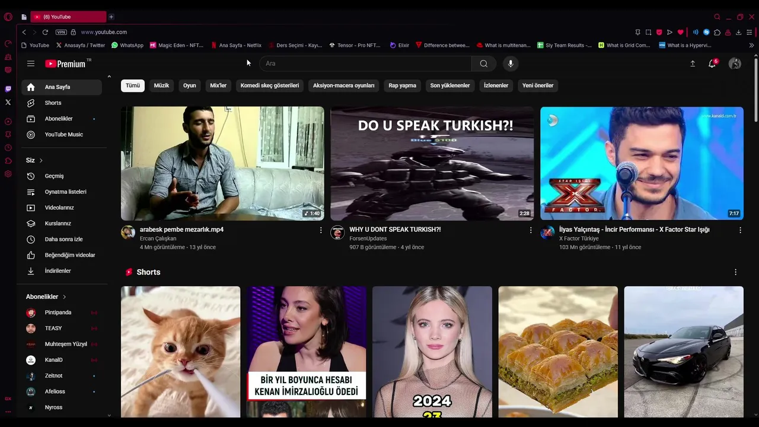Open Pintipanda subscription channel
The width and height of the screenshot is (759, 427).
tap(62, 313)
